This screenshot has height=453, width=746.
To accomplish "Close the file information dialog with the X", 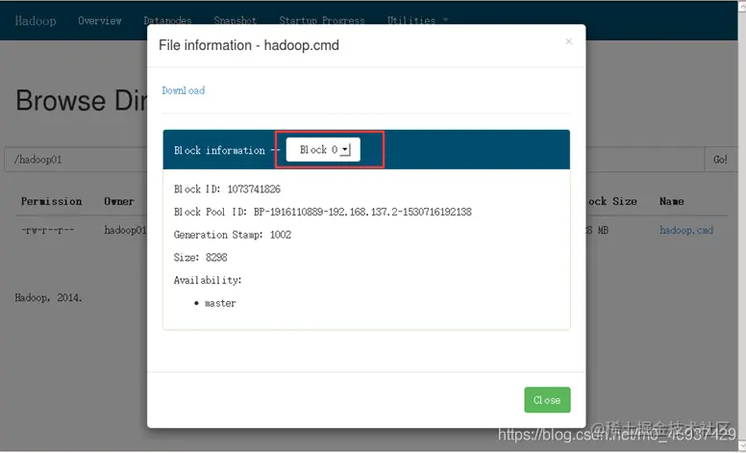I will (x=568, y=42).
